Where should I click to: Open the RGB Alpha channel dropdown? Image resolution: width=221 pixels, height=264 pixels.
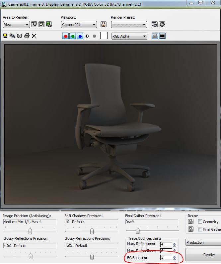click(129, 36)
